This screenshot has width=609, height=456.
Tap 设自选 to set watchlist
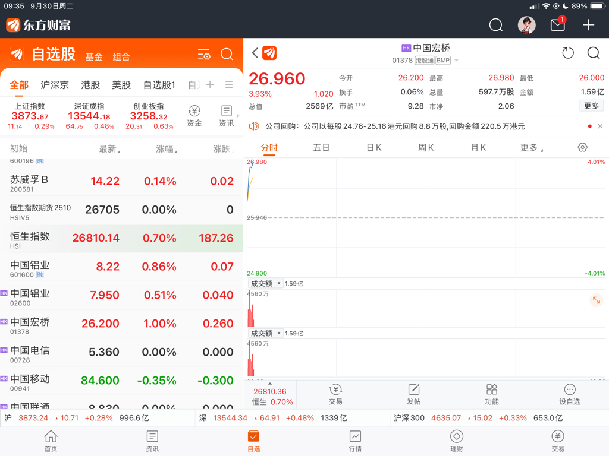569,394
